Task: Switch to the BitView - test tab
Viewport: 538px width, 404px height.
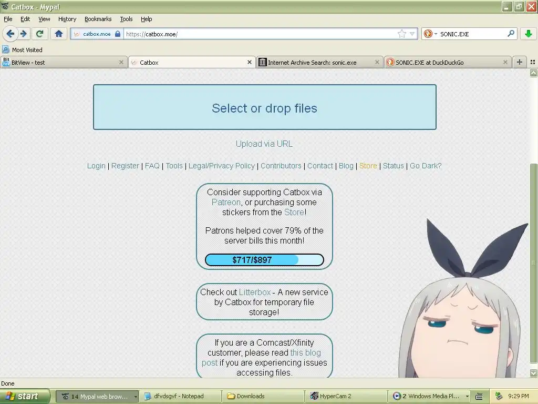Action: click(x=64, y=62)
